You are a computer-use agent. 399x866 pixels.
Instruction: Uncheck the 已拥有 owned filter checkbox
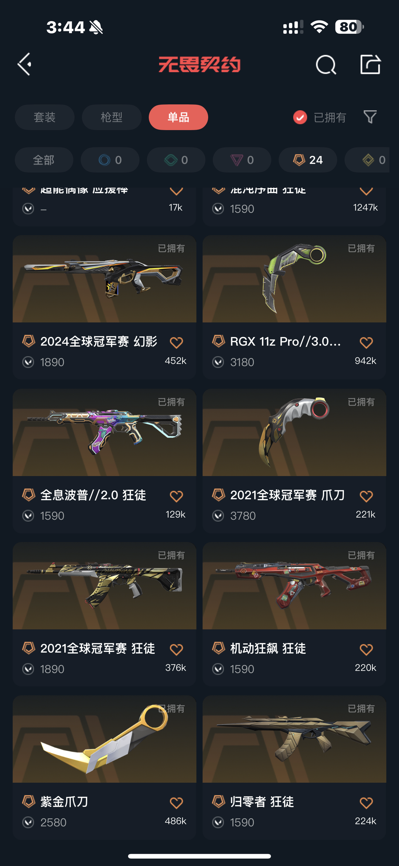[300, 117]
